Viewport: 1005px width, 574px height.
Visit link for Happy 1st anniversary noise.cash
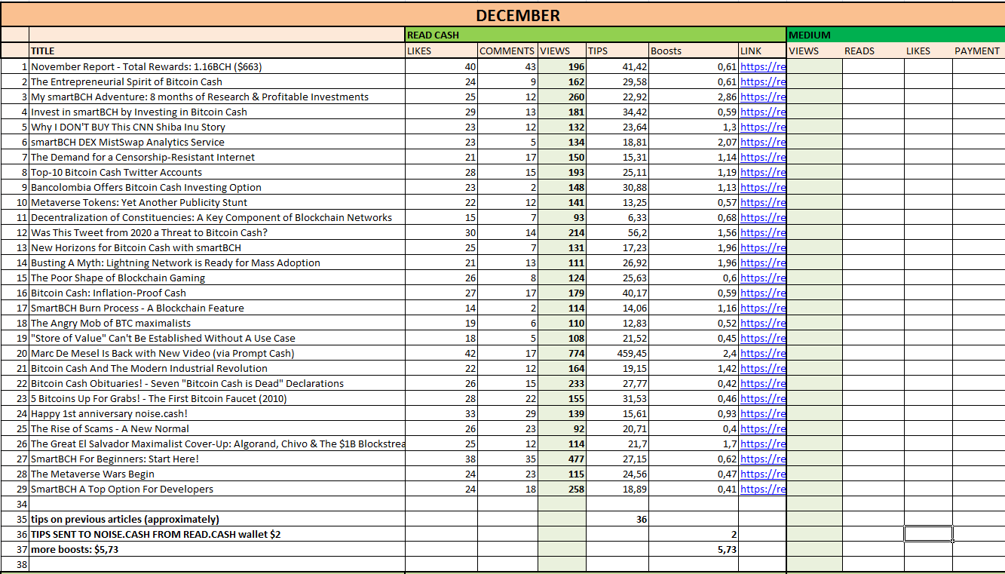(763, 413)
